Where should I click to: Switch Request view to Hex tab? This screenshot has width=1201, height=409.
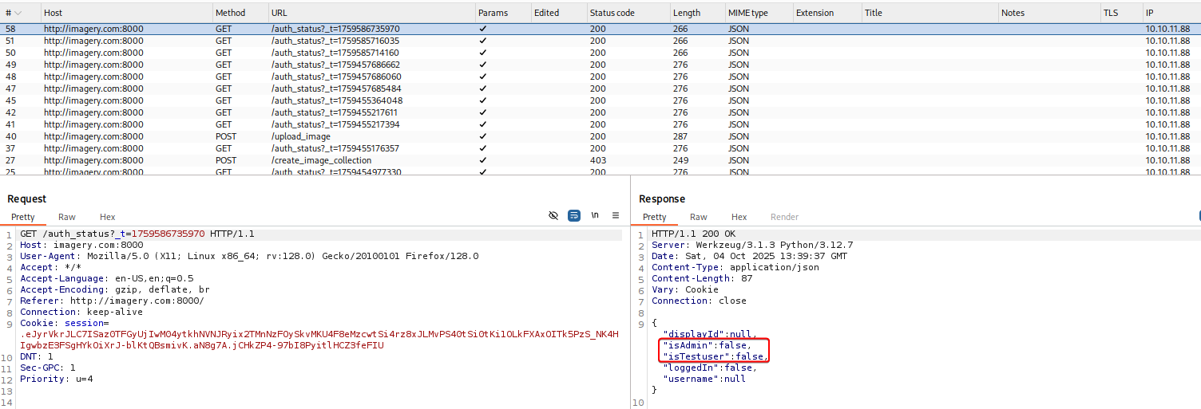[x=107, y=217]
